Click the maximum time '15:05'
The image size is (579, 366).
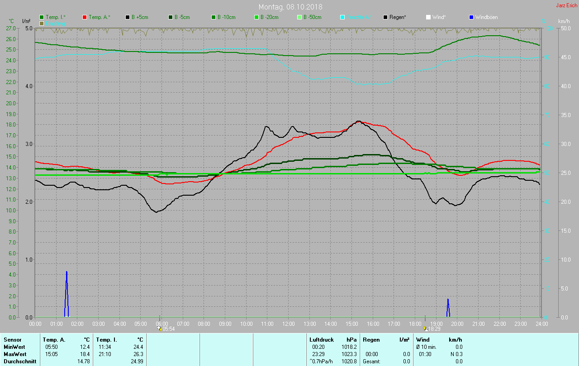tap(52, 354)
